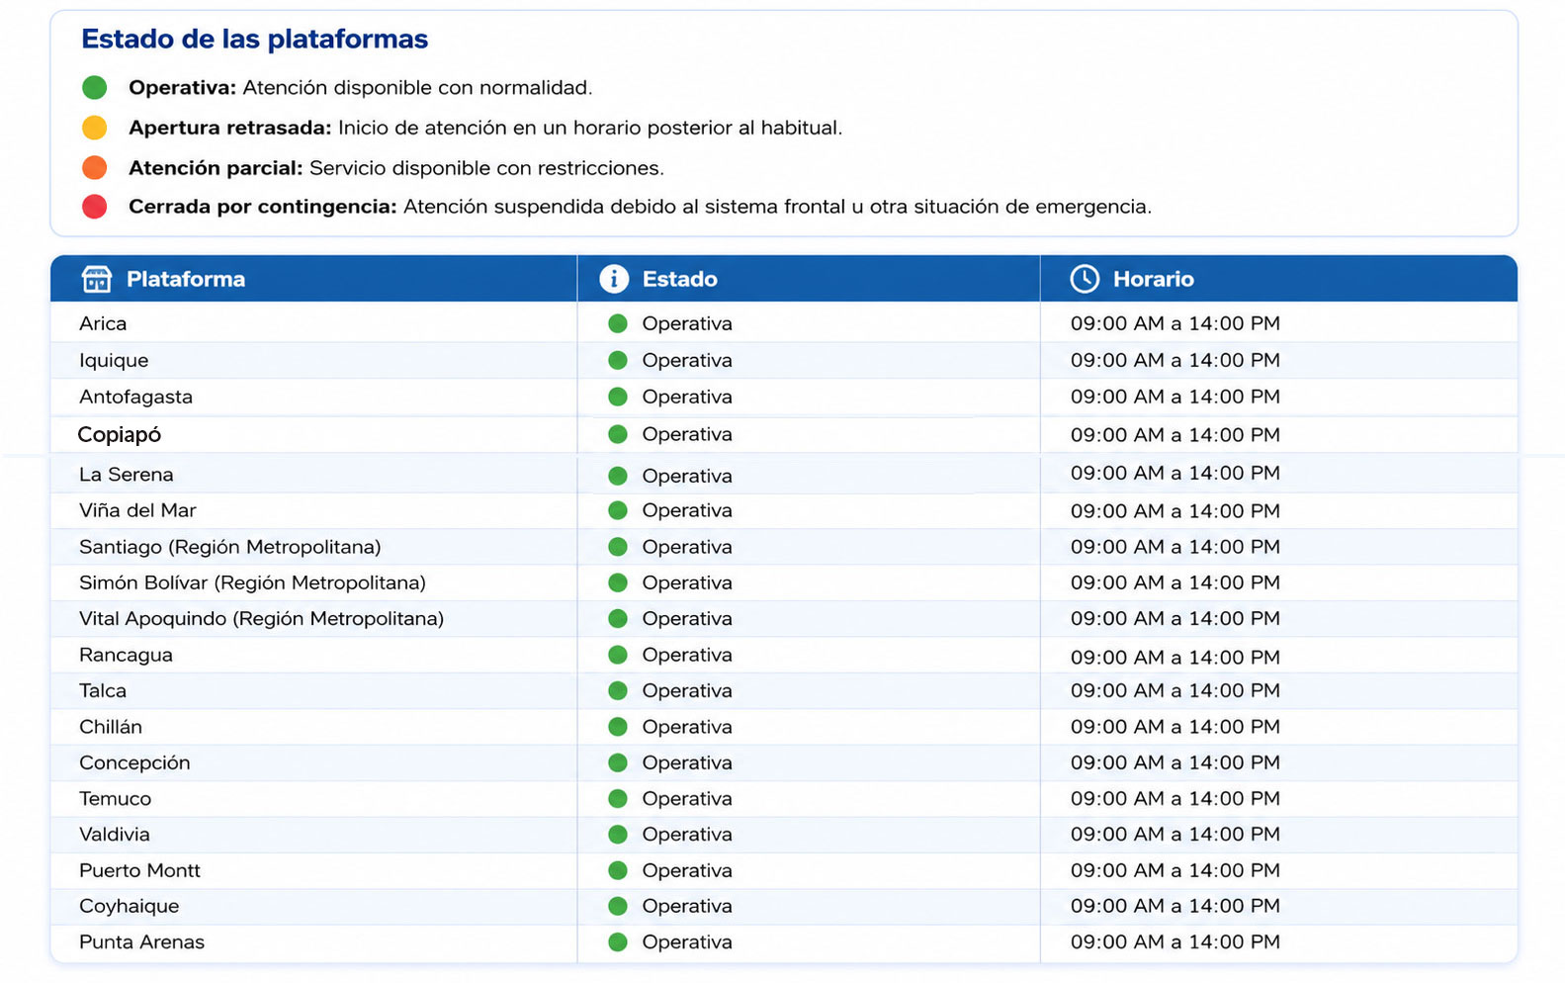Click the Estado column header
This screenshot has height=983, width=1565.
click(x=809, y=279)
